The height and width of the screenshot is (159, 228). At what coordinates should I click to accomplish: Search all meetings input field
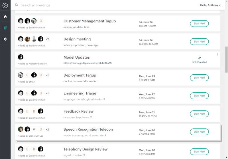pos(35,5)
